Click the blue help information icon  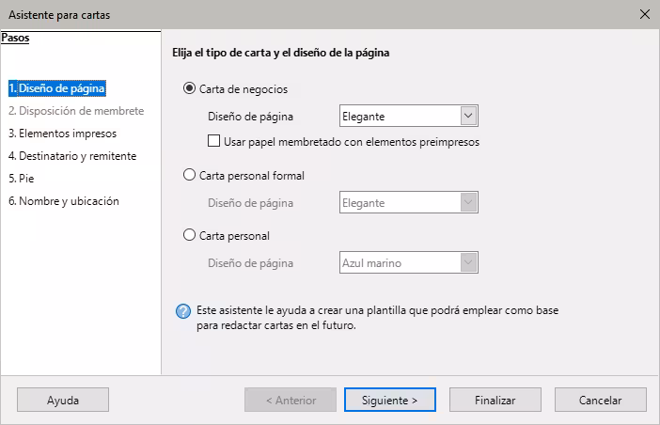point(183,311)
